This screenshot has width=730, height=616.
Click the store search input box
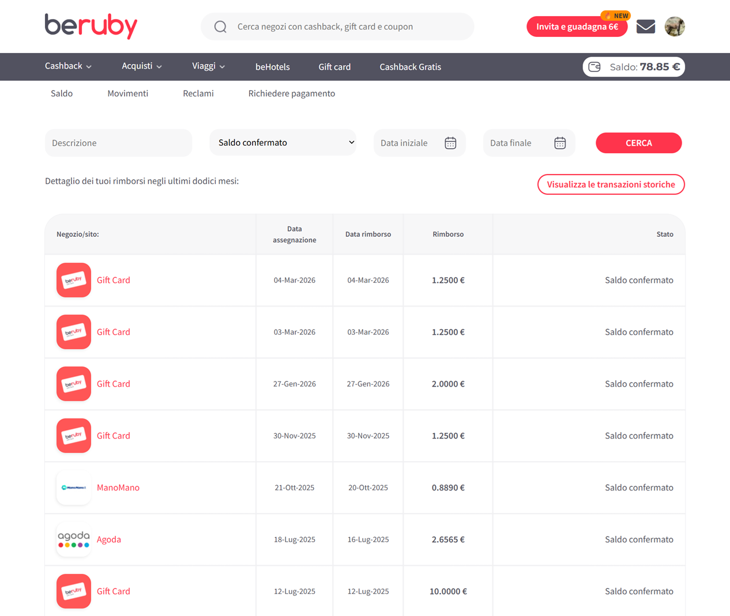click(337, 27)
